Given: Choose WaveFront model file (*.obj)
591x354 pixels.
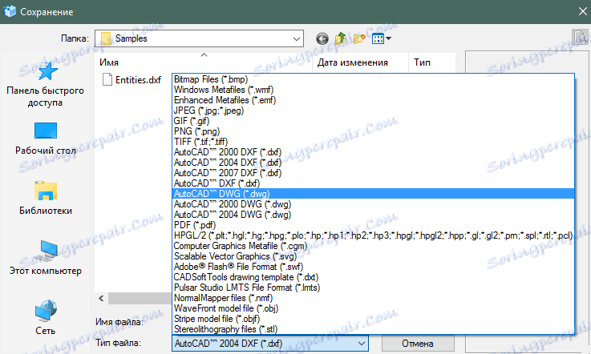Looking at the screenshot, I should coord(373,308).
